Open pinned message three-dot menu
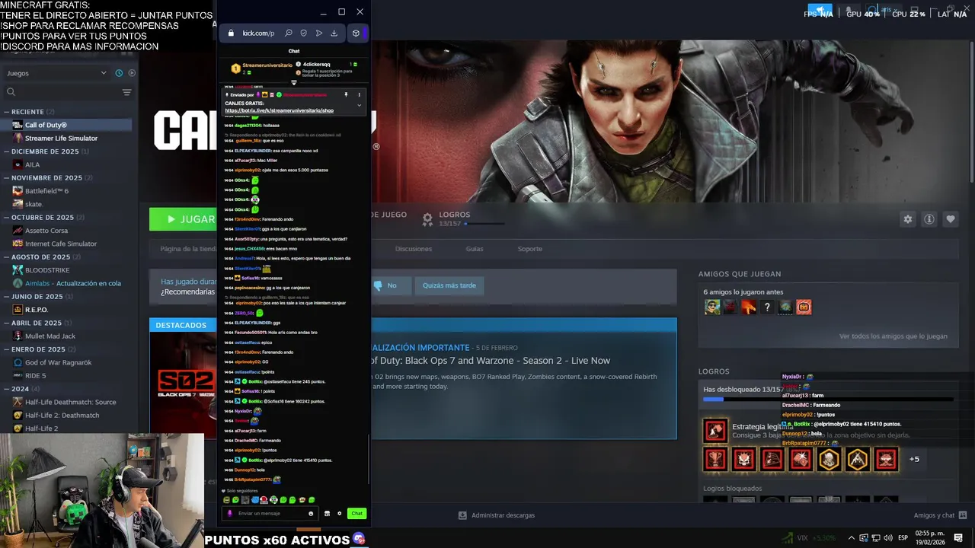 [359, 95]
